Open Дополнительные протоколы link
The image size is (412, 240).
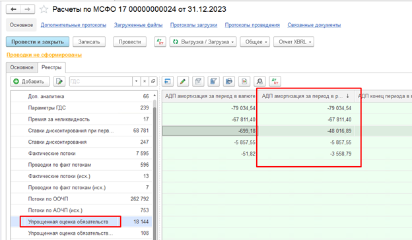tap(73, 25)
